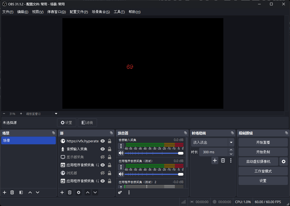The width and height of the screenshot is (290, 206).
Task: Expand the 缩放至窗口 zoom dropdown
Action: 56,114
